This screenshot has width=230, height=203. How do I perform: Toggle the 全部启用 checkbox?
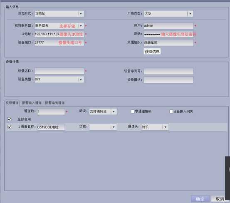(10, 119)
